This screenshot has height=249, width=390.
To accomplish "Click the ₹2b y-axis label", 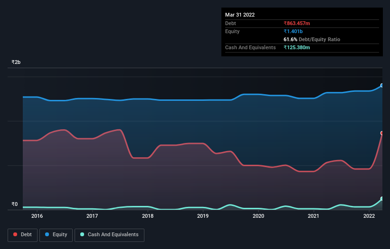I will [x=16, y=62].
